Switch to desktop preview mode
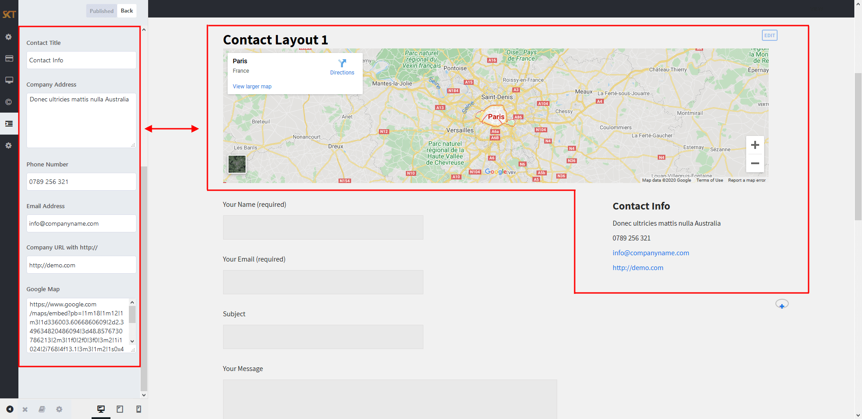Image resolution: width=862 pixels, height=419 pixels. (x=101, y=409)
